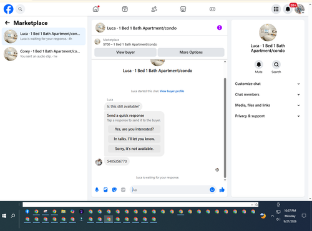This screenshot has width=312, height=231.
Task: Record a voice clip microphone icon
Action: pos(97,190)
